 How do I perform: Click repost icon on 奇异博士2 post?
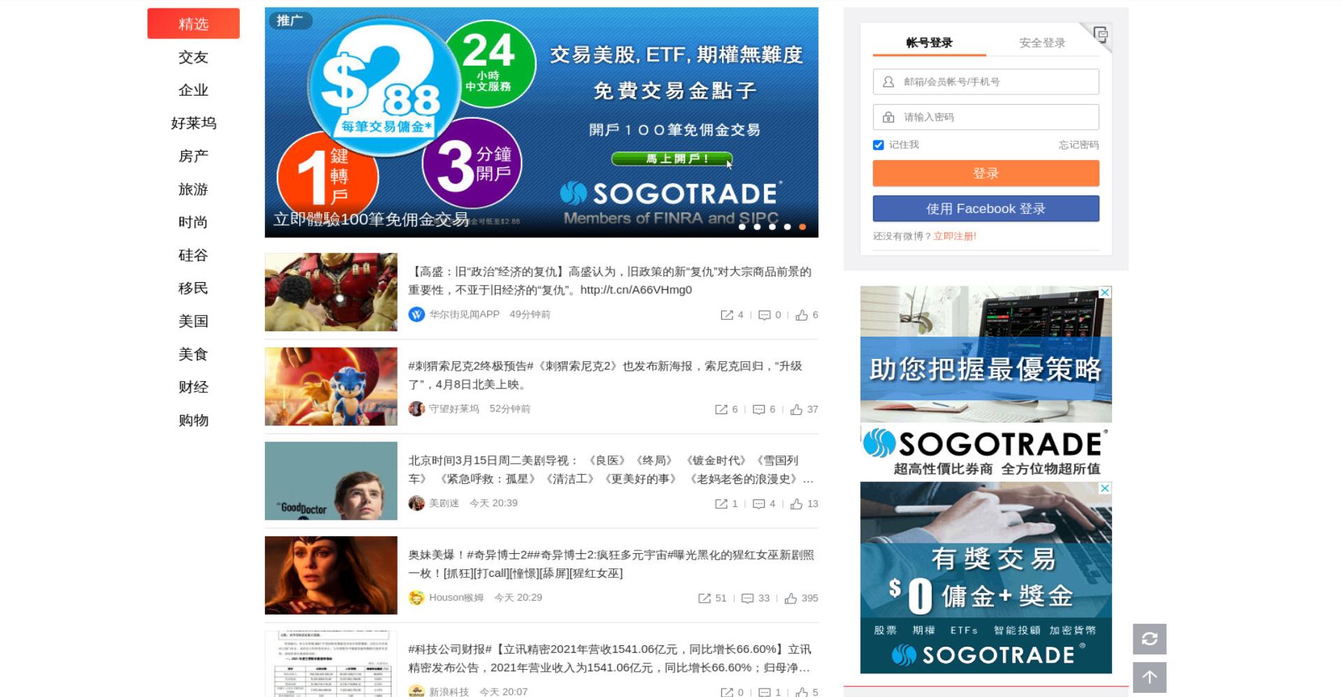pos(705,598)
